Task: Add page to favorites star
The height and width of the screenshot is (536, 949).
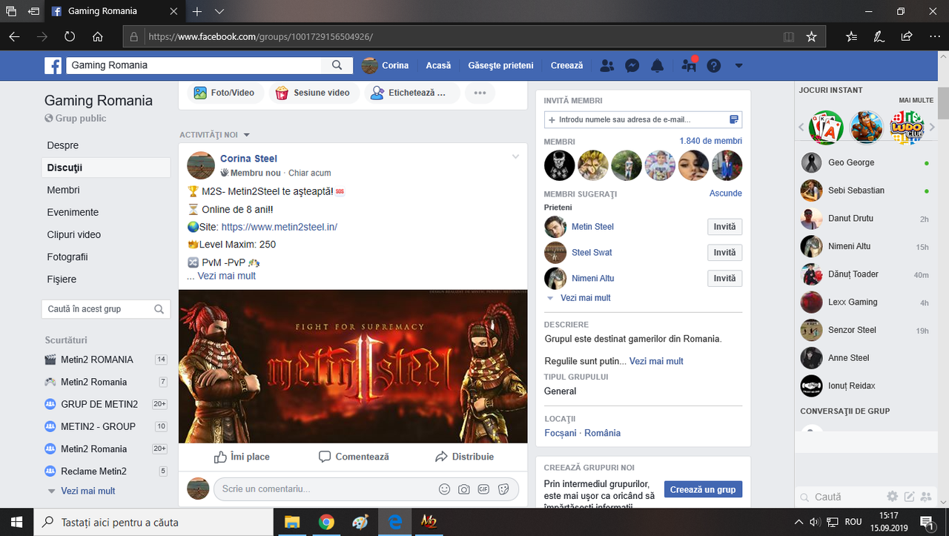Action: click(811, 36)
